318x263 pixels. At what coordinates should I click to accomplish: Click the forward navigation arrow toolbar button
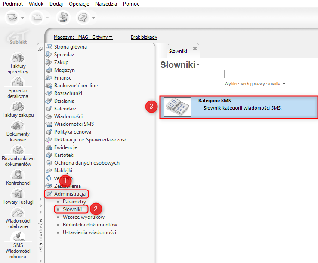(37, 18)
